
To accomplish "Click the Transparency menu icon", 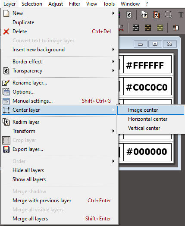I will (6, 71).
